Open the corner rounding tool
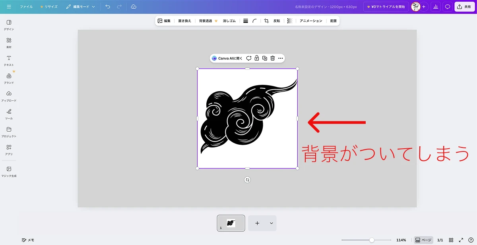The height and width of the screenshot is (245, 477). click(x=254, y=21)
